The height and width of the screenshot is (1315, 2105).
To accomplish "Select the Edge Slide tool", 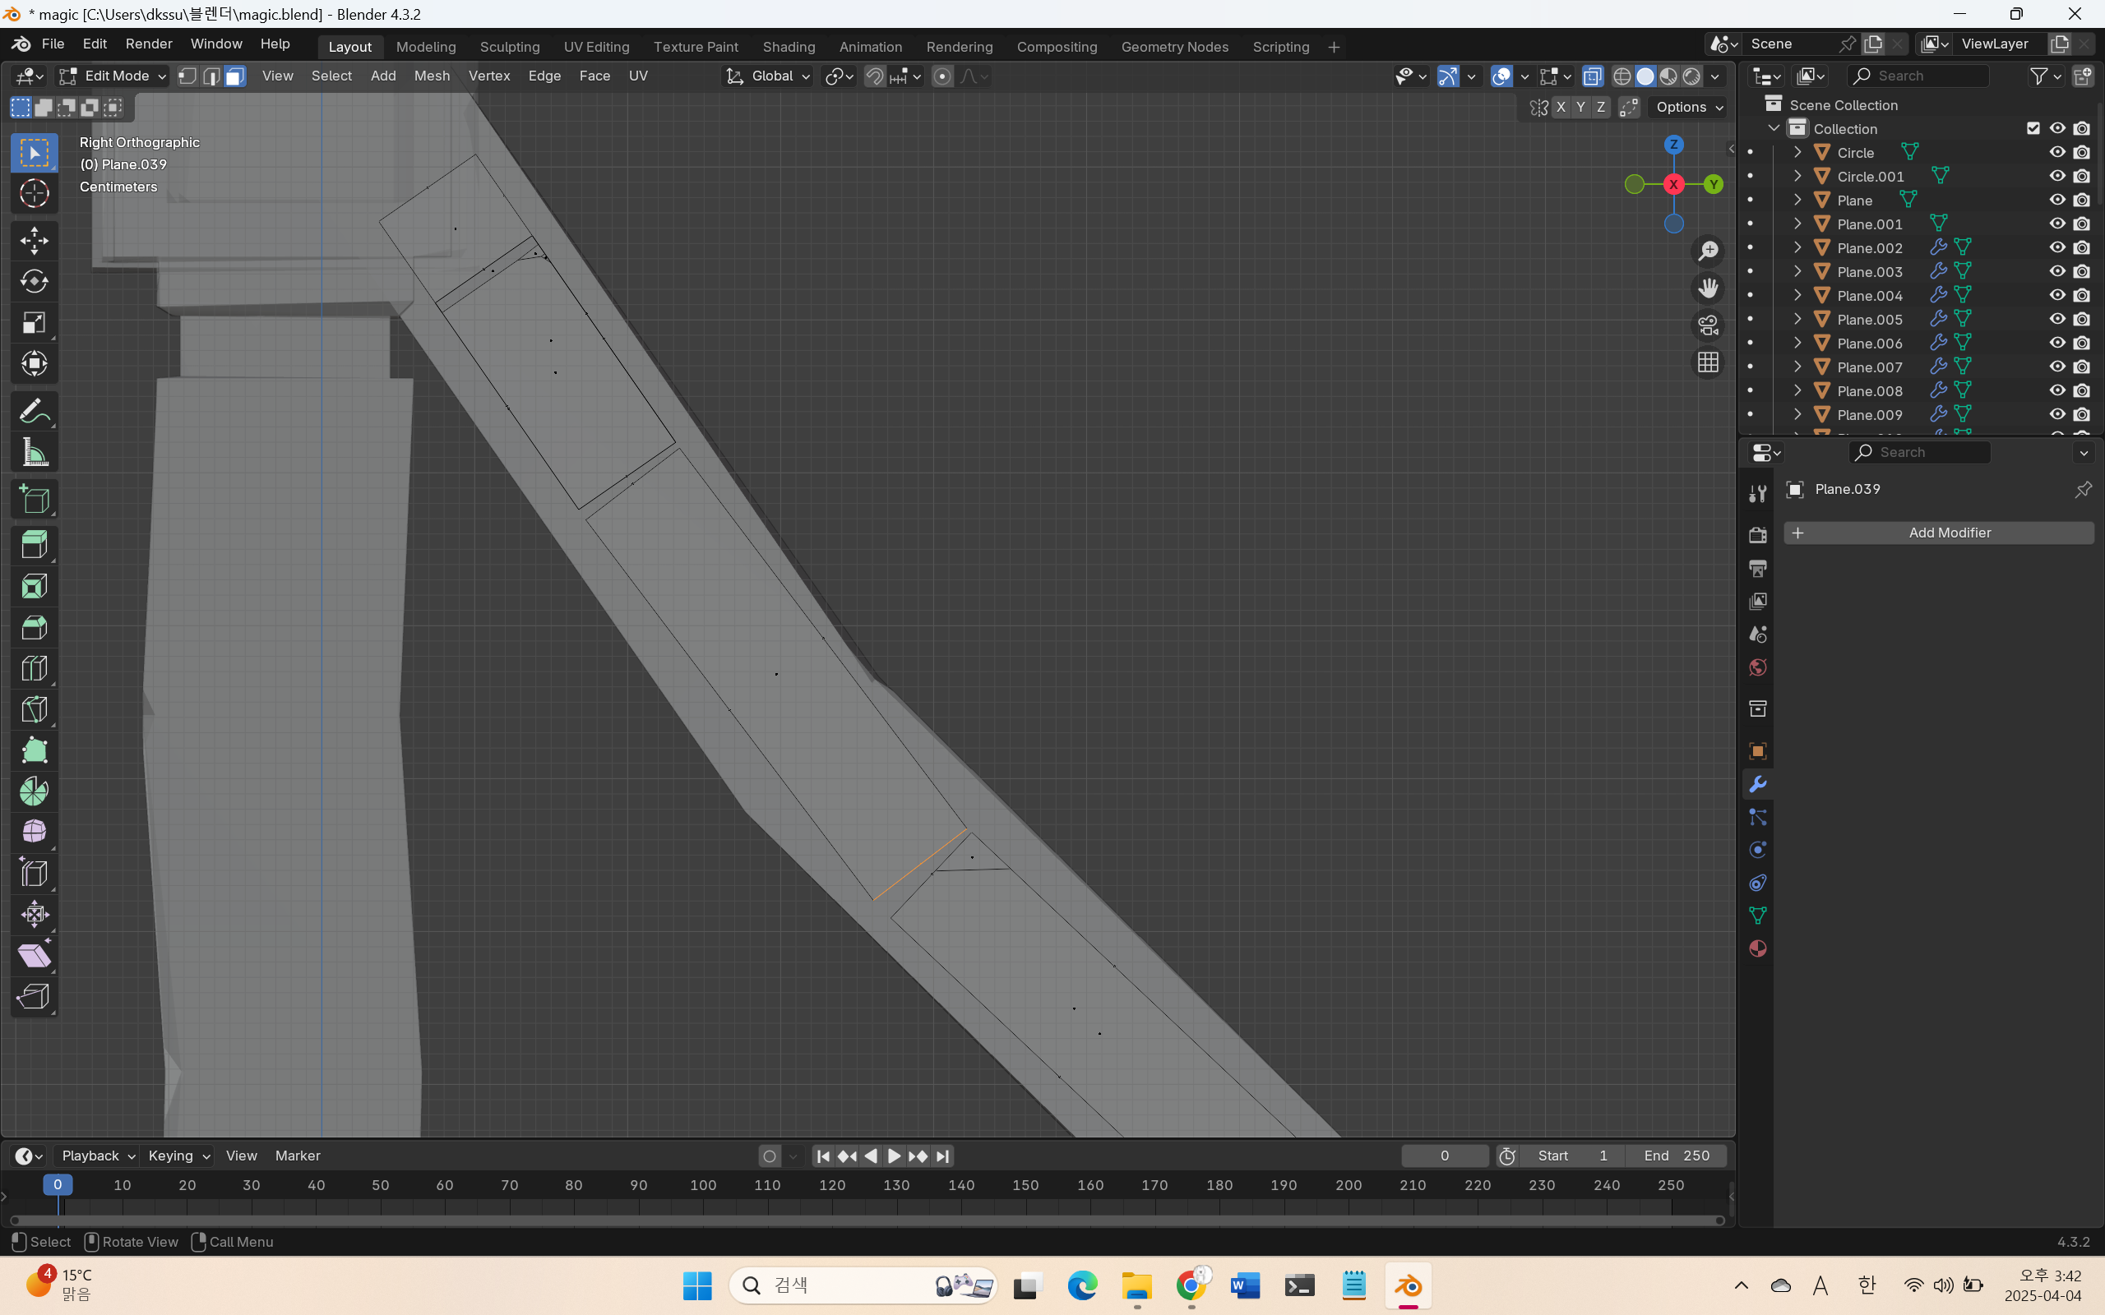I will pyautogui.click(x=34, y=873).
